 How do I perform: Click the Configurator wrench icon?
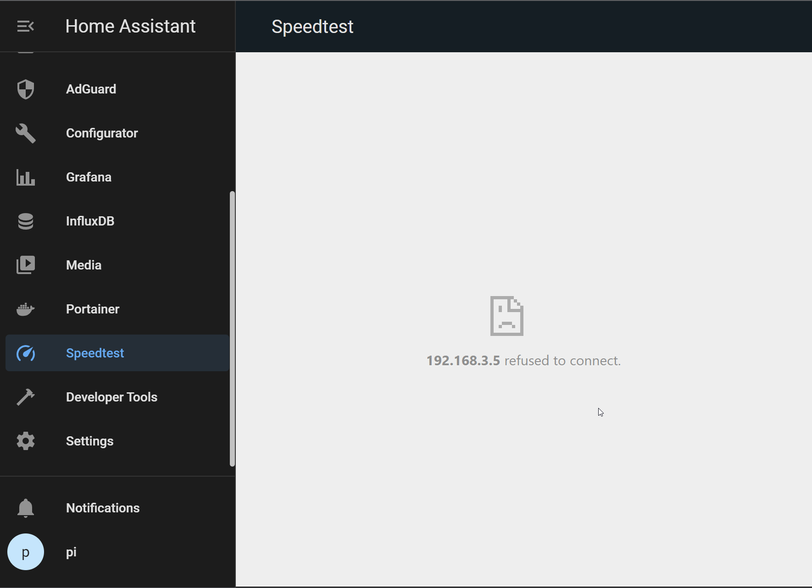point(26,133)
